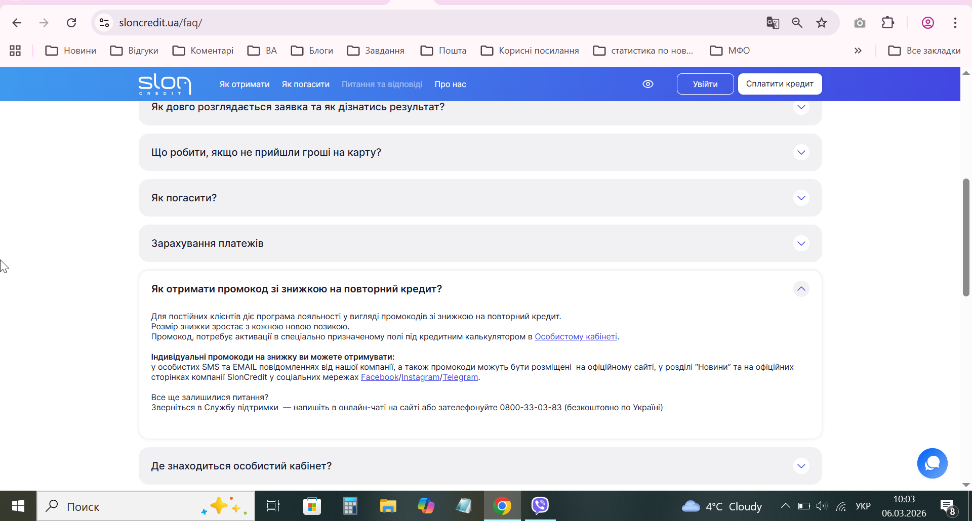Click the Windows search box 'Поиск'
Screen dimensions: 972x521
146,506
